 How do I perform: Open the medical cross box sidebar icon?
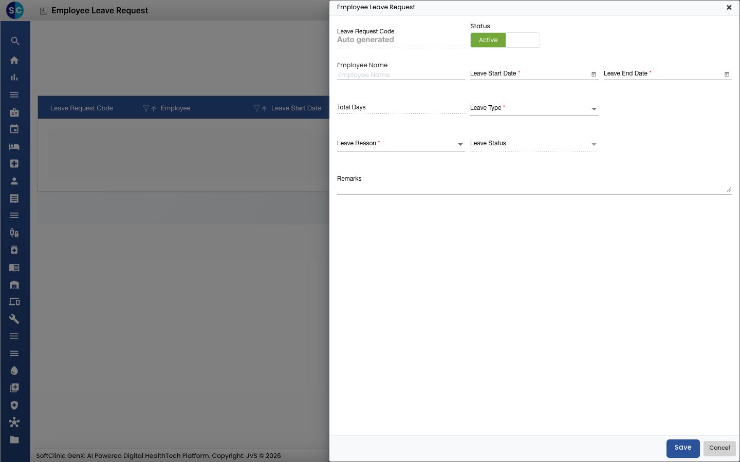14,164
